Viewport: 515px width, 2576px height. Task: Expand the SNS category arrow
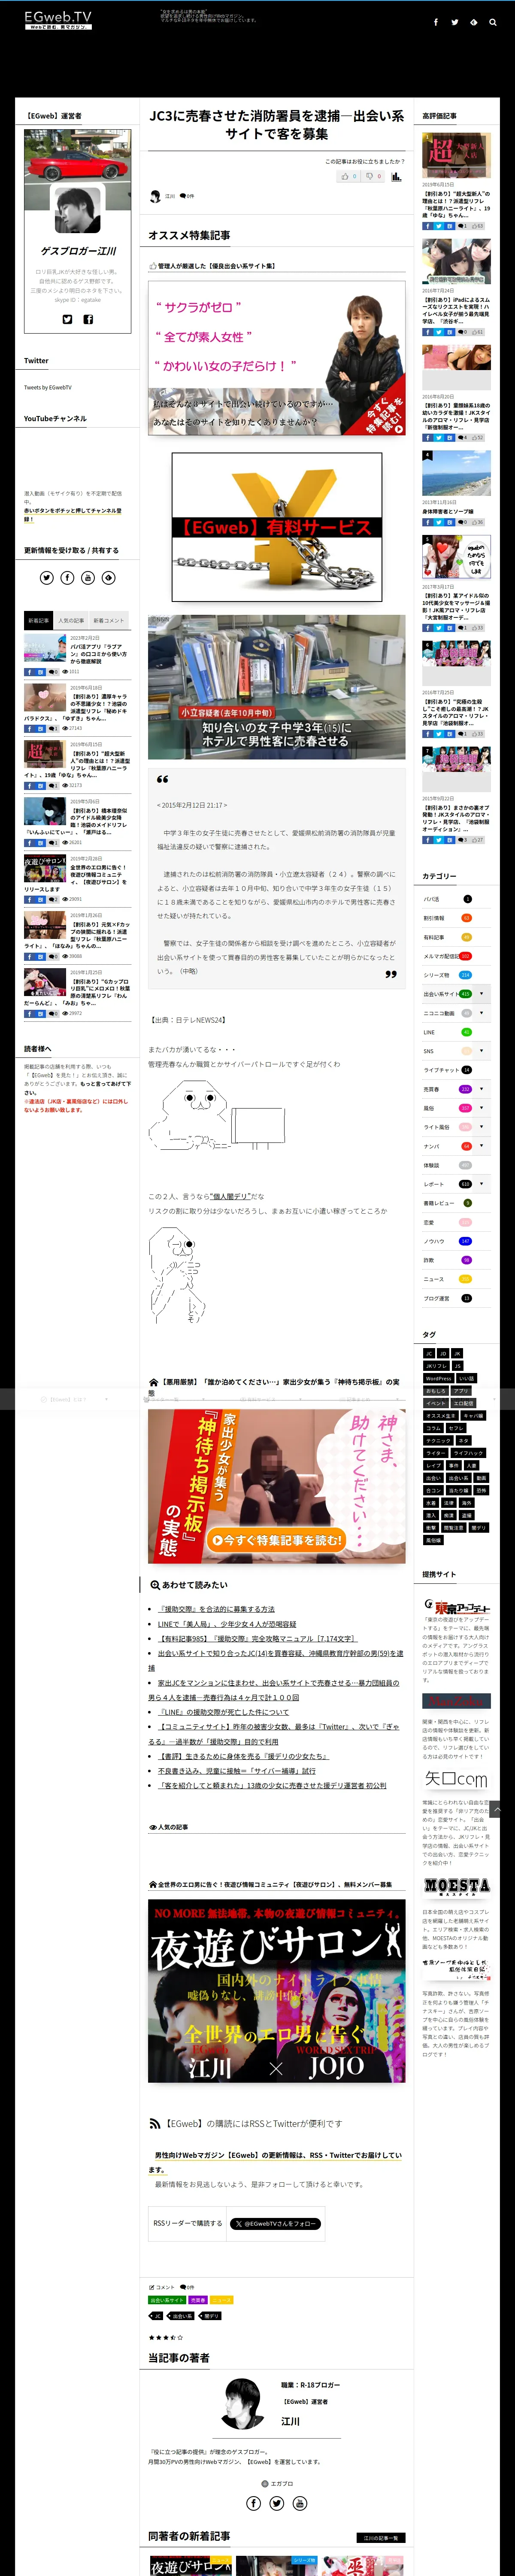click(482, 1051)
